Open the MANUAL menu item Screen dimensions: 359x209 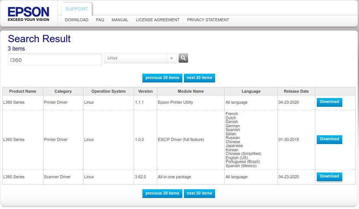click(x=120, y=20)
